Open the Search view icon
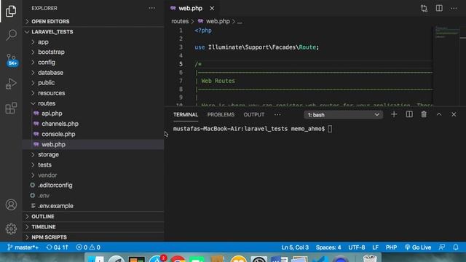The height and width of the screenshot is (262, 466). pos(11,35)
